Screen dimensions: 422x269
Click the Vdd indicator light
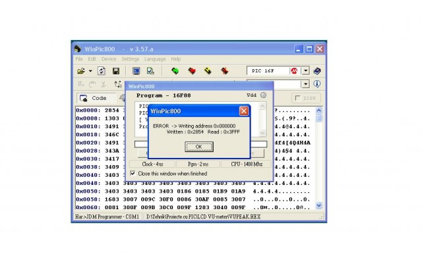click(x=263, y=95)
